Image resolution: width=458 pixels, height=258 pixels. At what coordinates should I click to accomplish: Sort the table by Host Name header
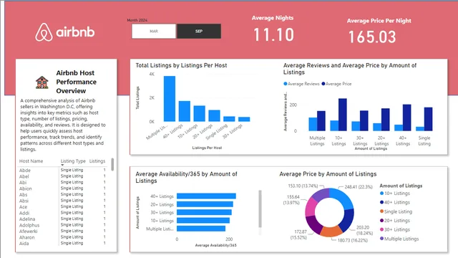tap(31, 161)
